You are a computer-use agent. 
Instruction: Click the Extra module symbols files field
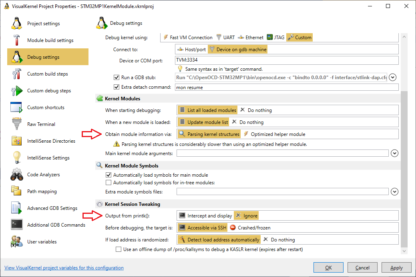[283, 191]
